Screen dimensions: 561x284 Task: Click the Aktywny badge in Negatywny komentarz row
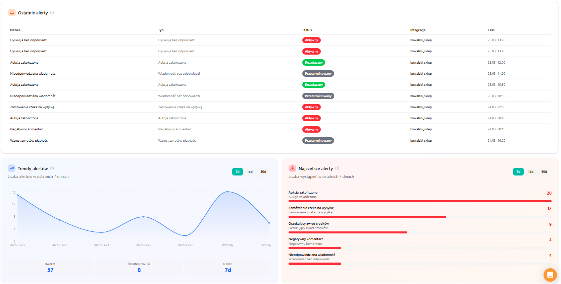coord(311,130)
